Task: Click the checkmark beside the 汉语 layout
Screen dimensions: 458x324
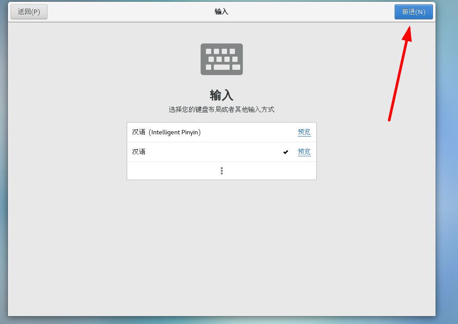Action: coord(286,151)
